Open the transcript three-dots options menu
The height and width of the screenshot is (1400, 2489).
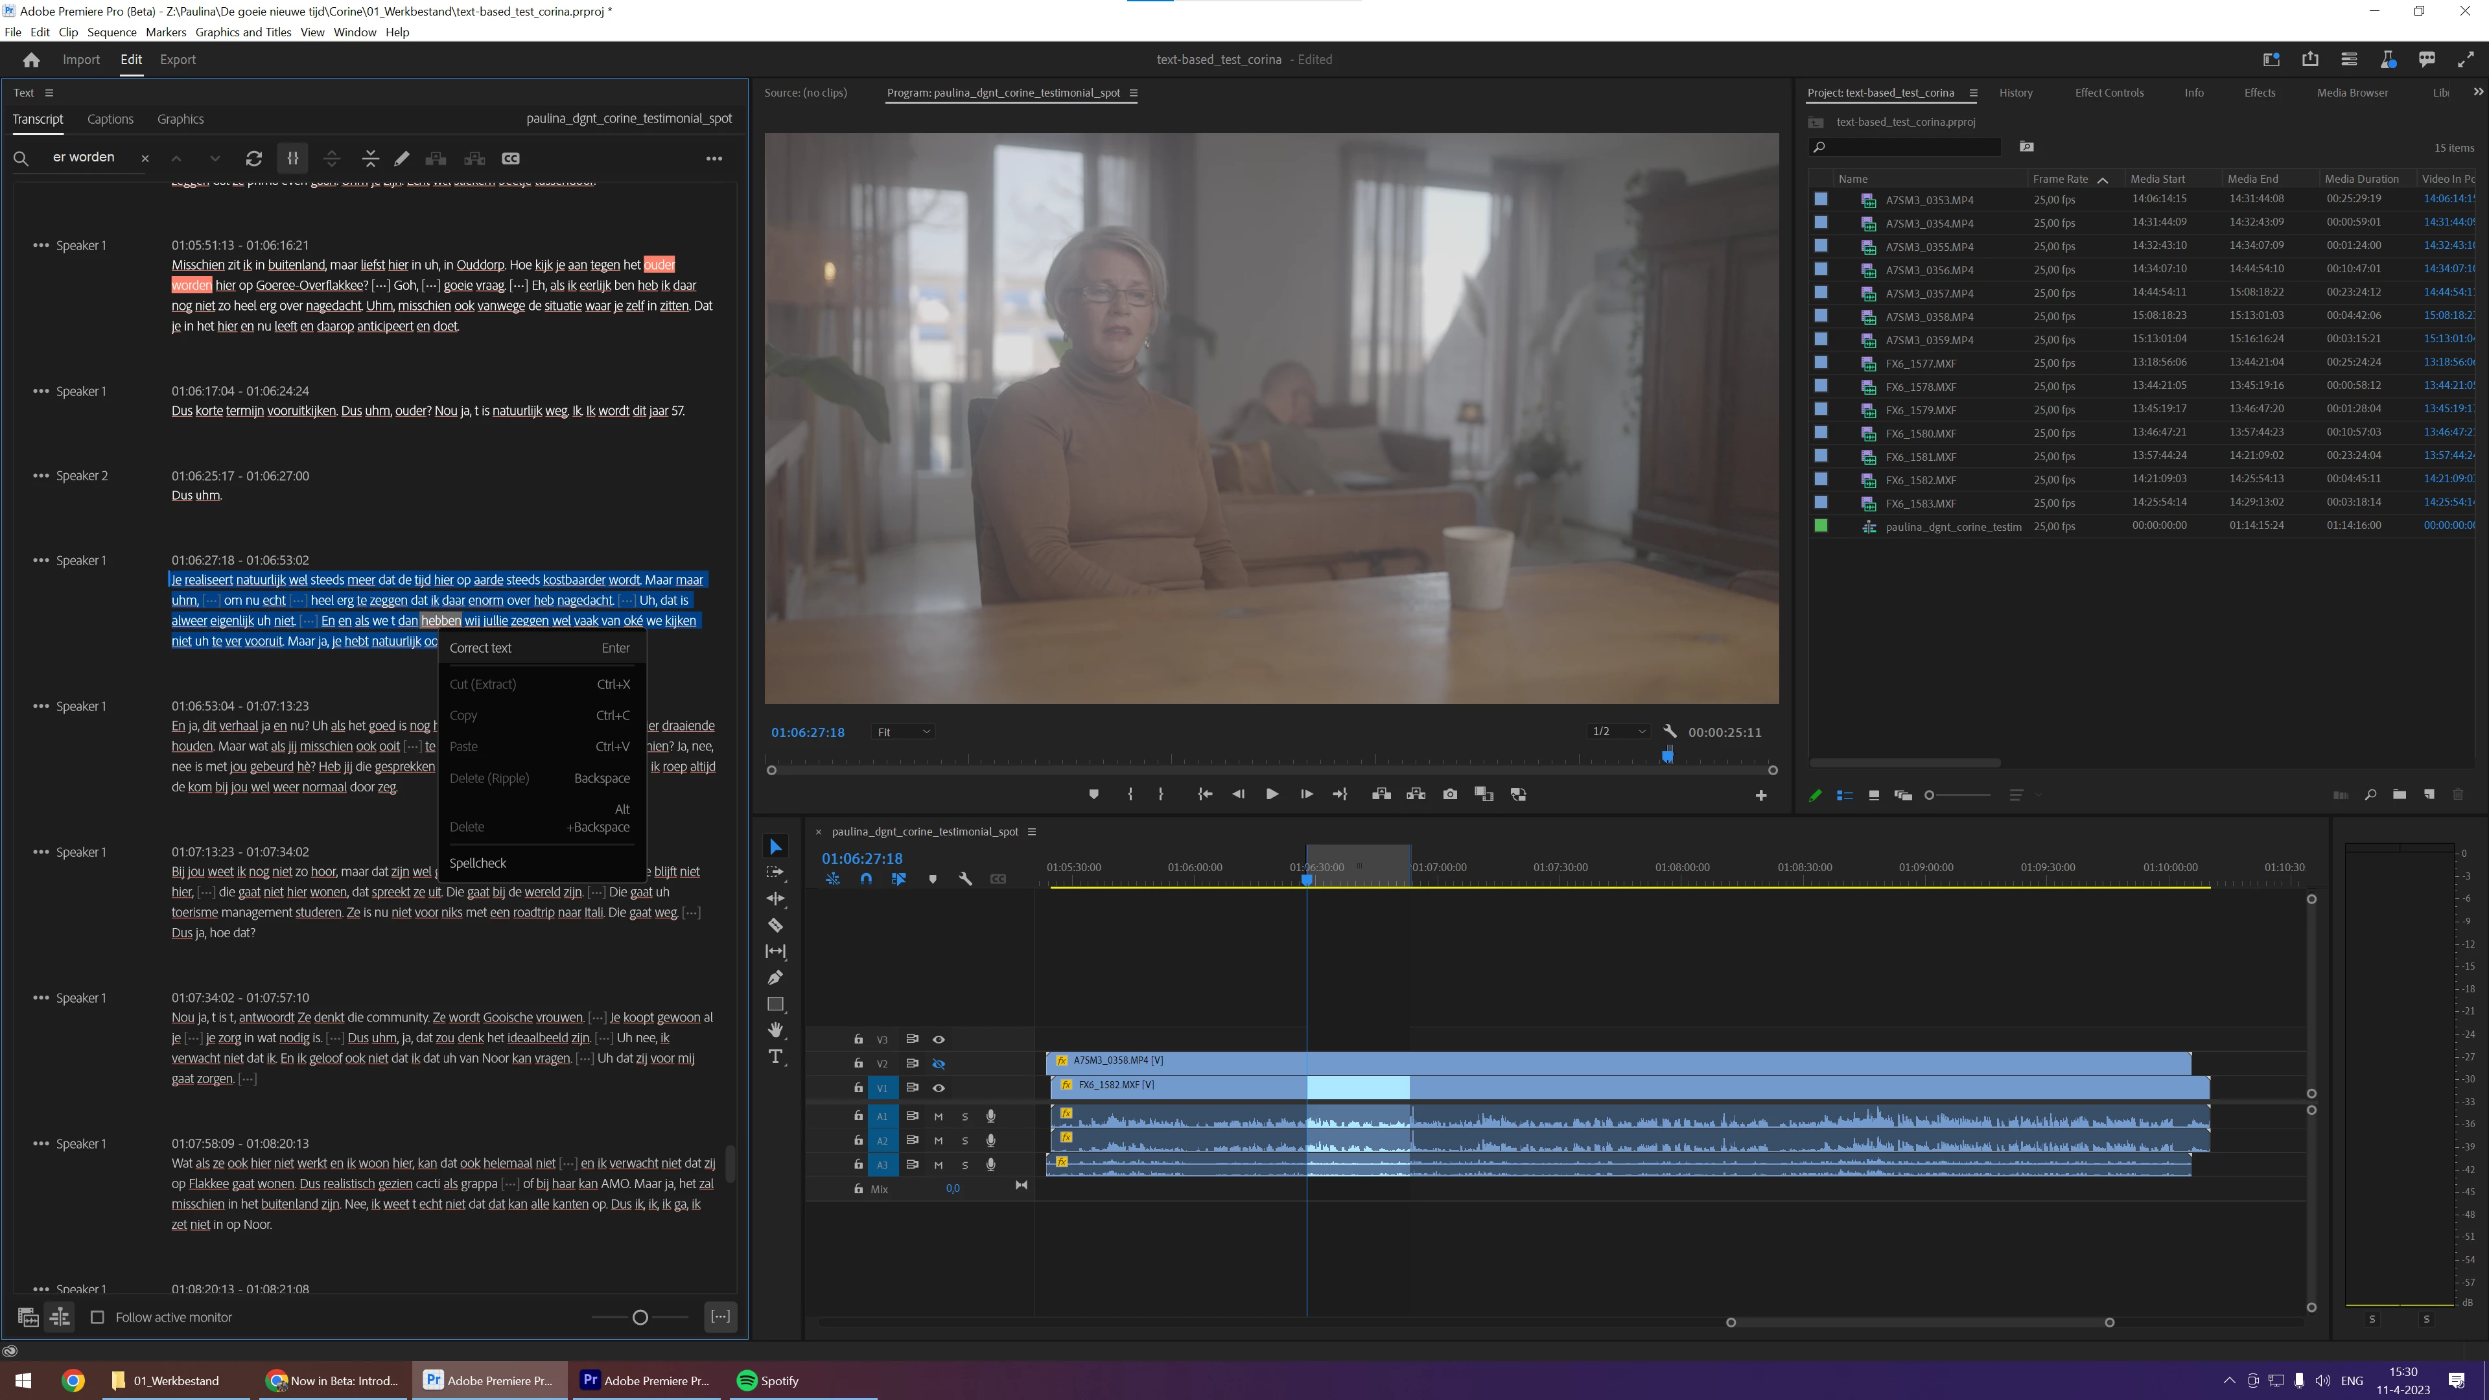(x=714, y=158)
